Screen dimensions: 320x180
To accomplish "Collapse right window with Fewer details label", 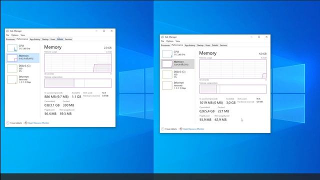I will (x=171, y=129).
